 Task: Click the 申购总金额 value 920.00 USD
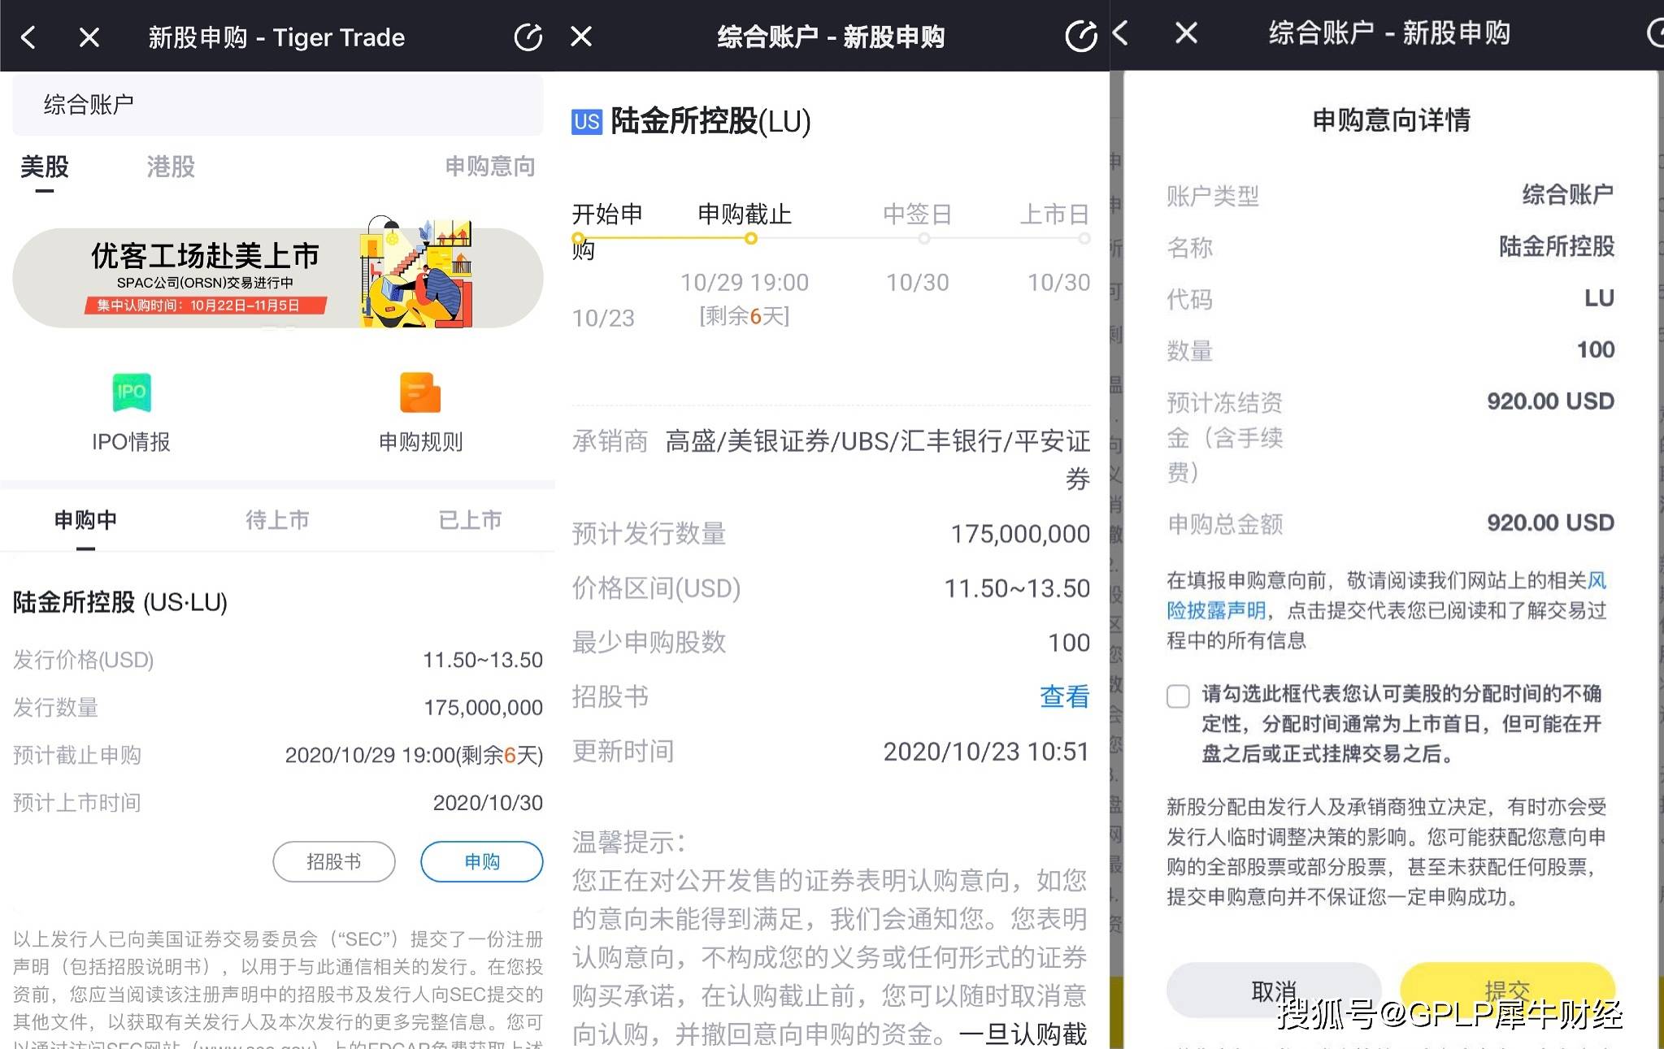tap(1550, 522)
